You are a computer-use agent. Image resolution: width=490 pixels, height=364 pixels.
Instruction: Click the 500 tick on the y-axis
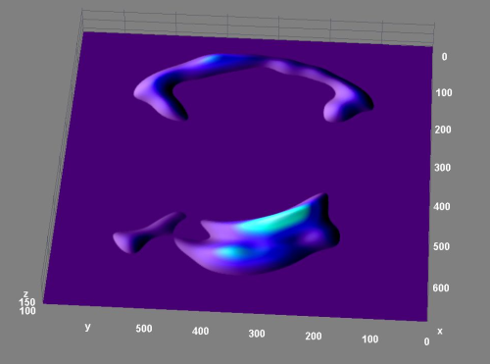pyautogui.click(x=144, y=329)
